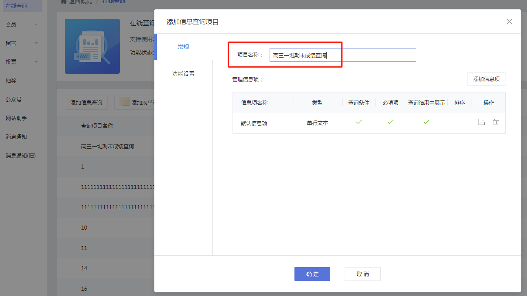Open 消息通知(旧) in the sidebar
This screenshot has height=296, width=527.
click(x=21, y=156)
